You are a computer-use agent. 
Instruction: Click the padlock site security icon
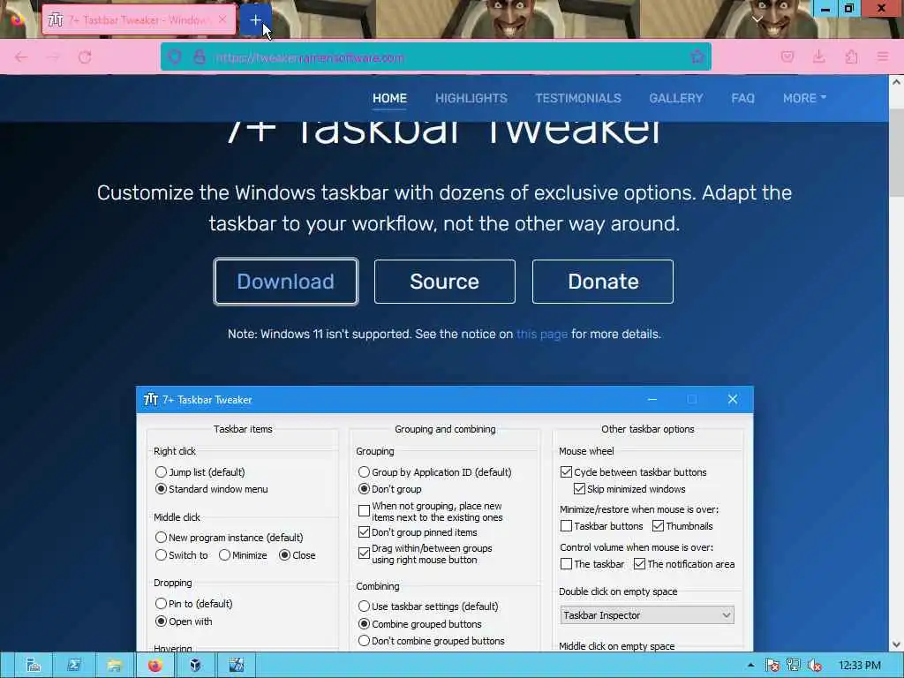tap(200, 57)
